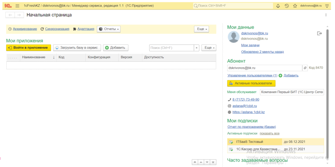Go forward with the right arrow
The width and height of the screenshot is (335, 167).
coord(19,15)
